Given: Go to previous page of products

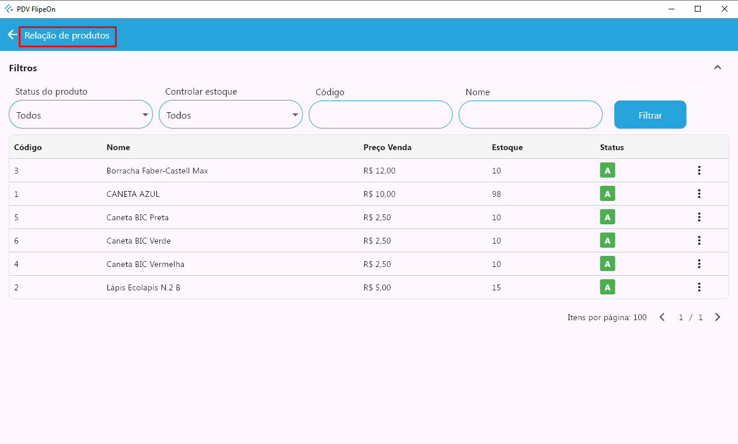Looking at the screenshot, I should click(x=662, y=317).
